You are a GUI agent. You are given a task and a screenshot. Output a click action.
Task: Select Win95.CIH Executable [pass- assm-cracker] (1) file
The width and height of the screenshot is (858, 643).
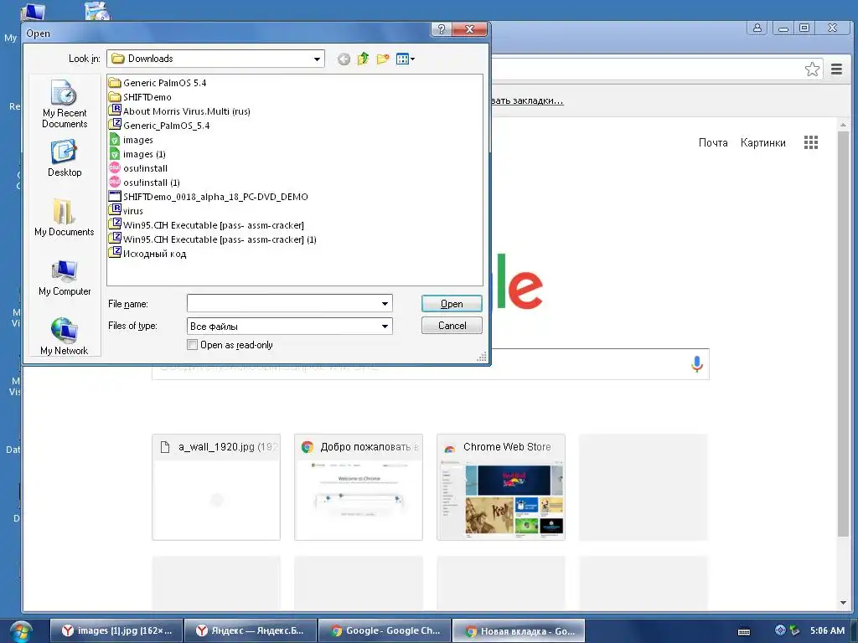point(213,239)
